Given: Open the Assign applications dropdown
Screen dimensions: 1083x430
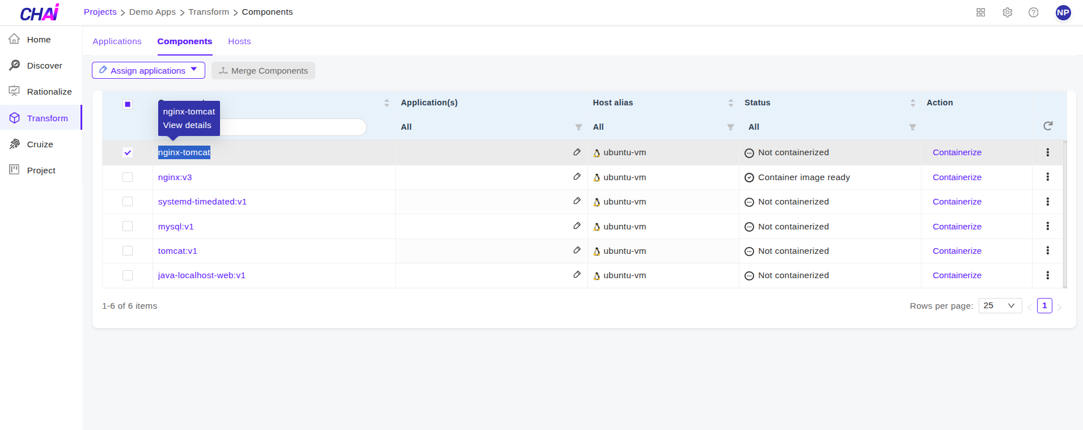Looking at the screenshot, I should [x=148, y=70].
